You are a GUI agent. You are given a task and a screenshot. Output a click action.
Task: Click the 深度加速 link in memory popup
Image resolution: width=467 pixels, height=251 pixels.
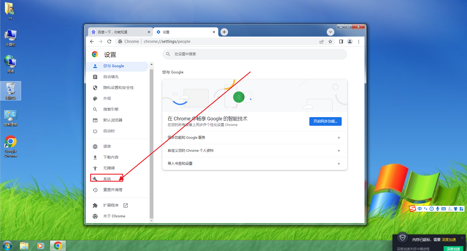449,240
